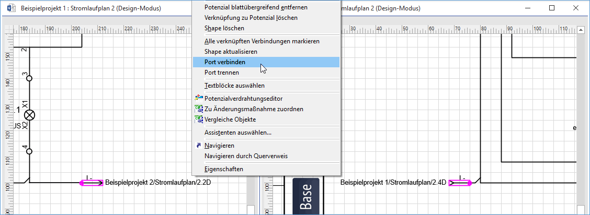This screenshot has width=590, height=215.
Task: Click the dark Base shape
Action: click(x=305, y=197)
